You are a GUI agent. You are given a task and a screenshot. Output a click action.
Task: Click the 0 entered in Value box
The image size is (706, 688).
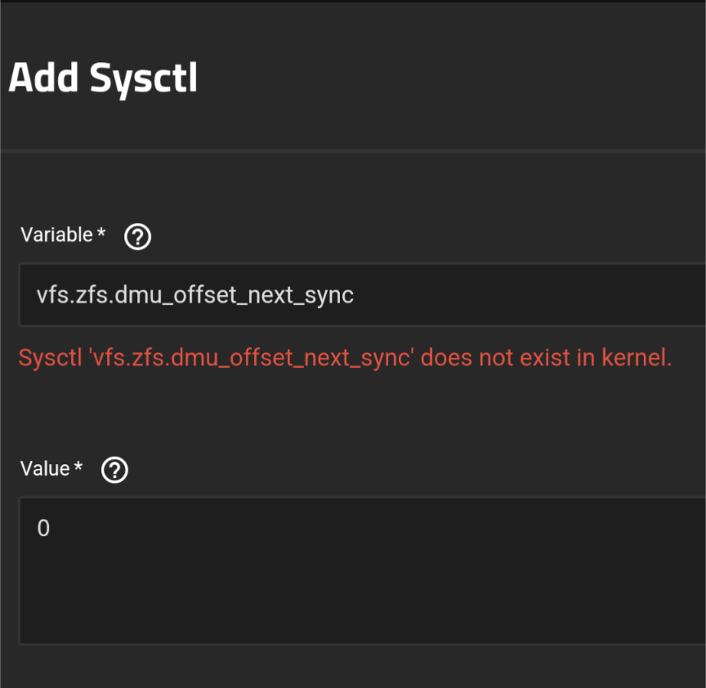pyautogui.click(x=43, y=529)
